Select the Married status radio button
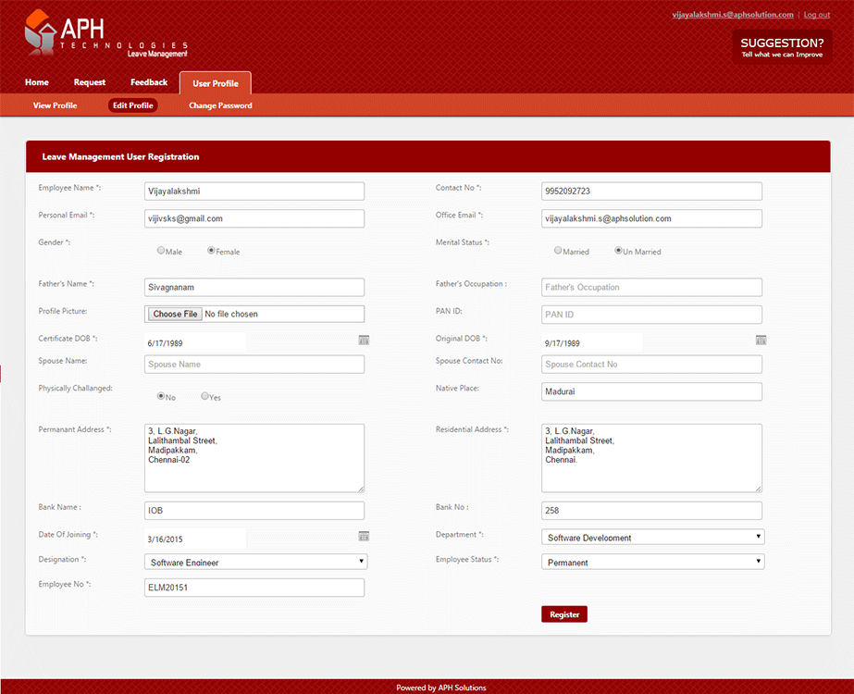 coord(558,250)
